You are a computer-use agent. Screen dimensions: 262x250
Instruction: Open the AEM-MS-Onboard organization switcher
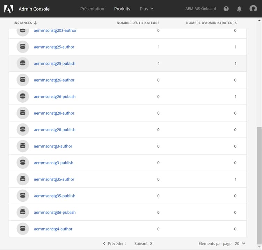[x=201, y=9]
